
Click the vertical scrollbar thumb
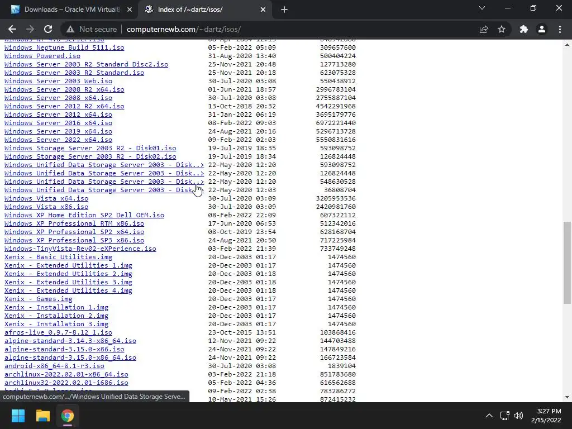(x=567, y=263)
